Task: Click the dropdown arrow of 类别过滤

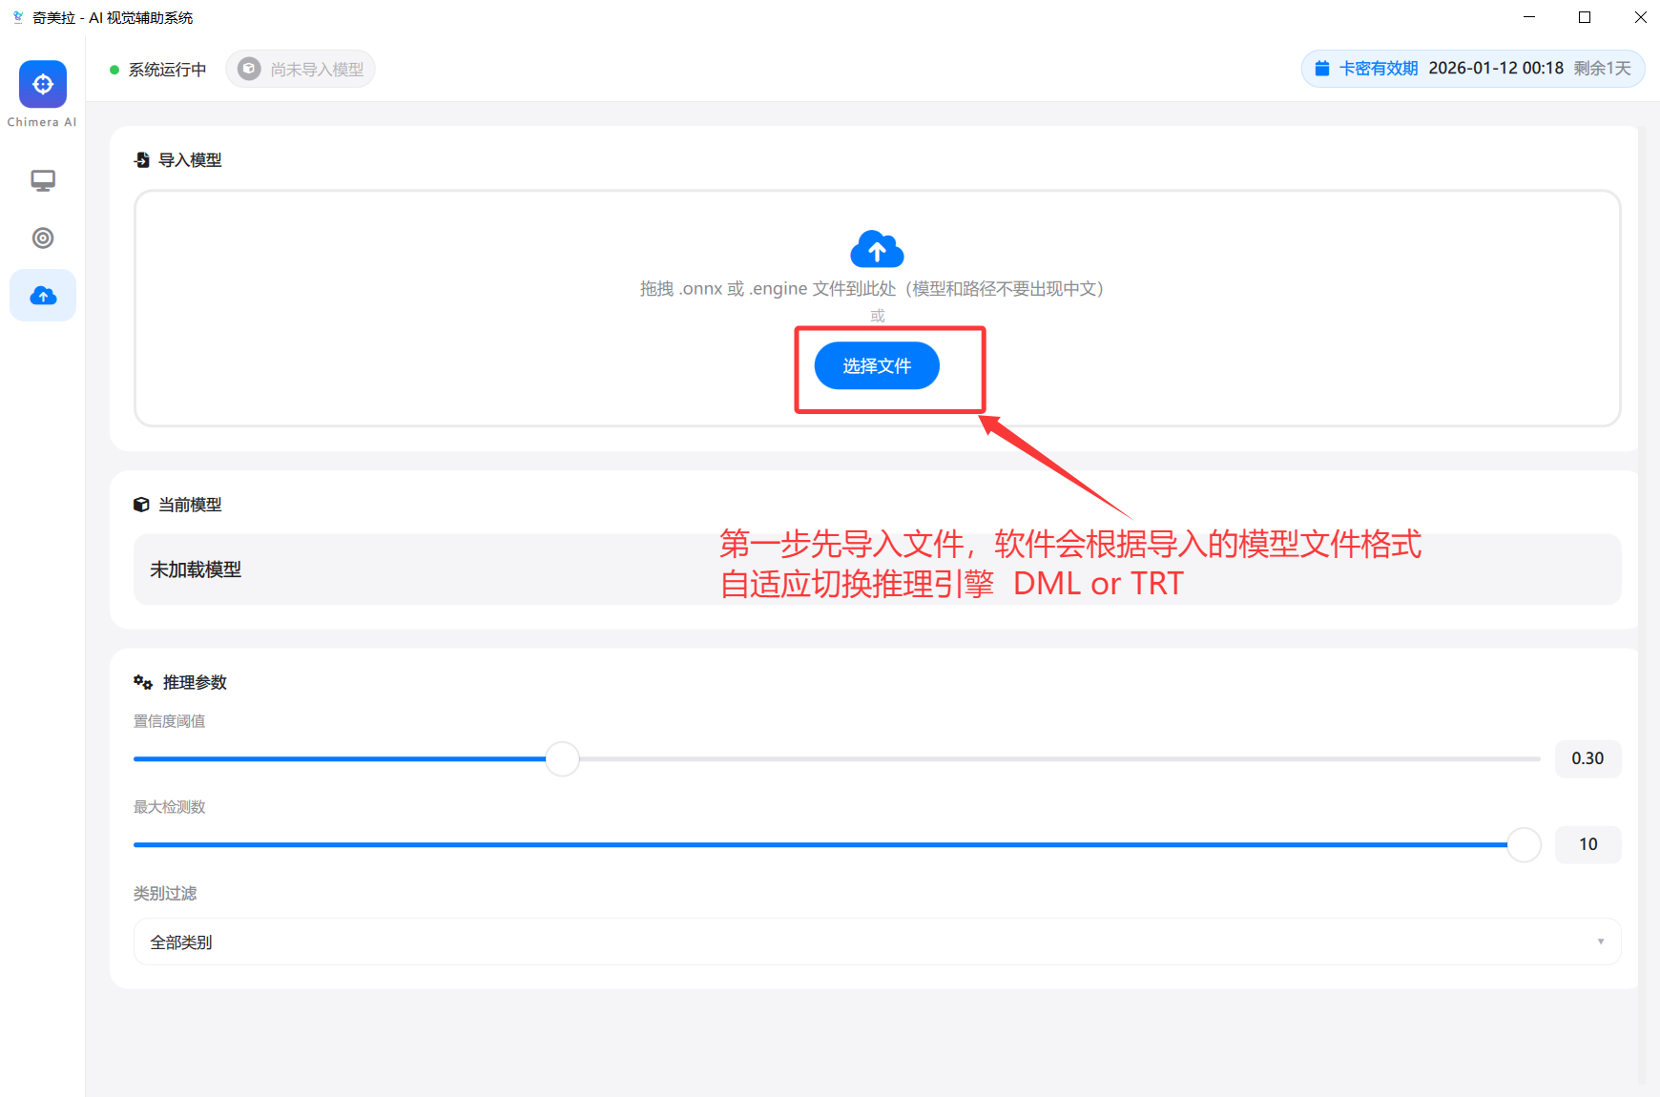Action: (1601, 942)
